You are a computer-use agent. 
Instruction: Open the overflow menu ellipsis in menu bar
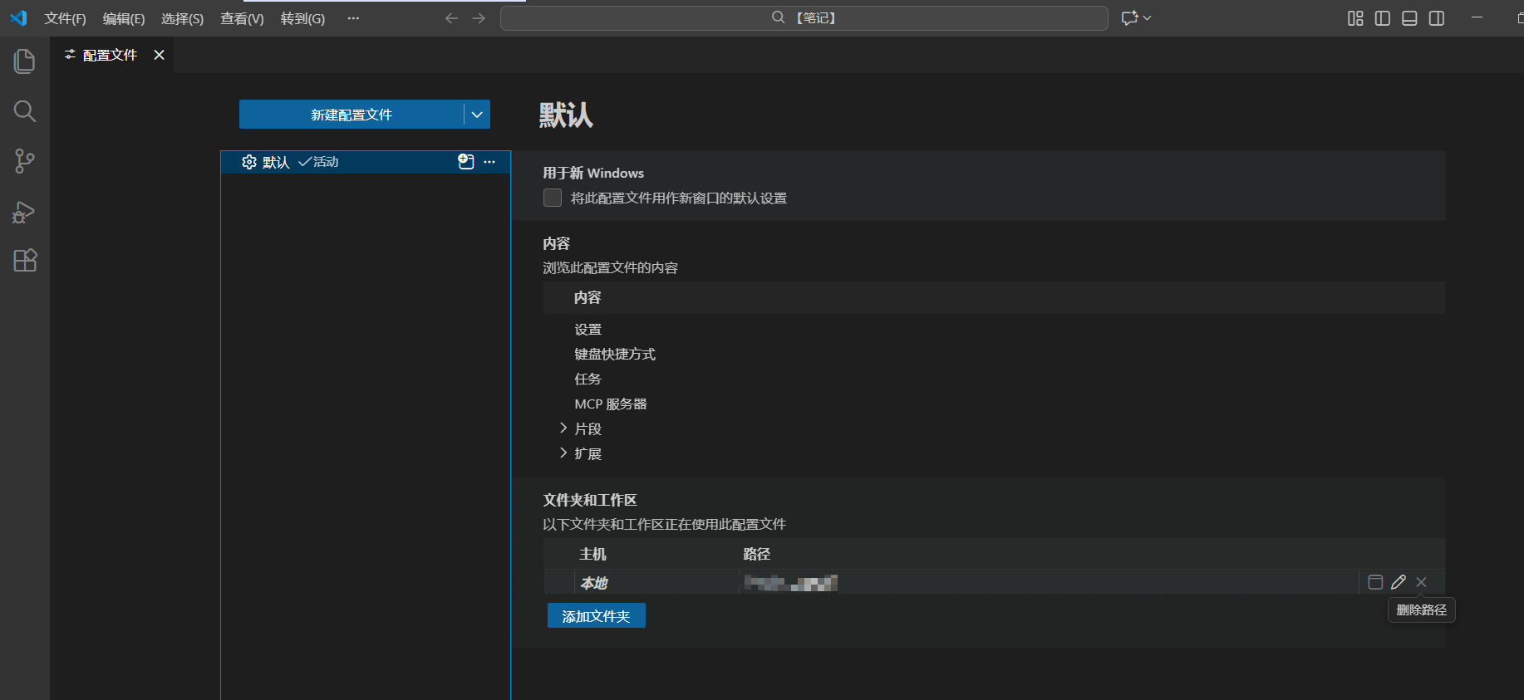pos(353,18)
